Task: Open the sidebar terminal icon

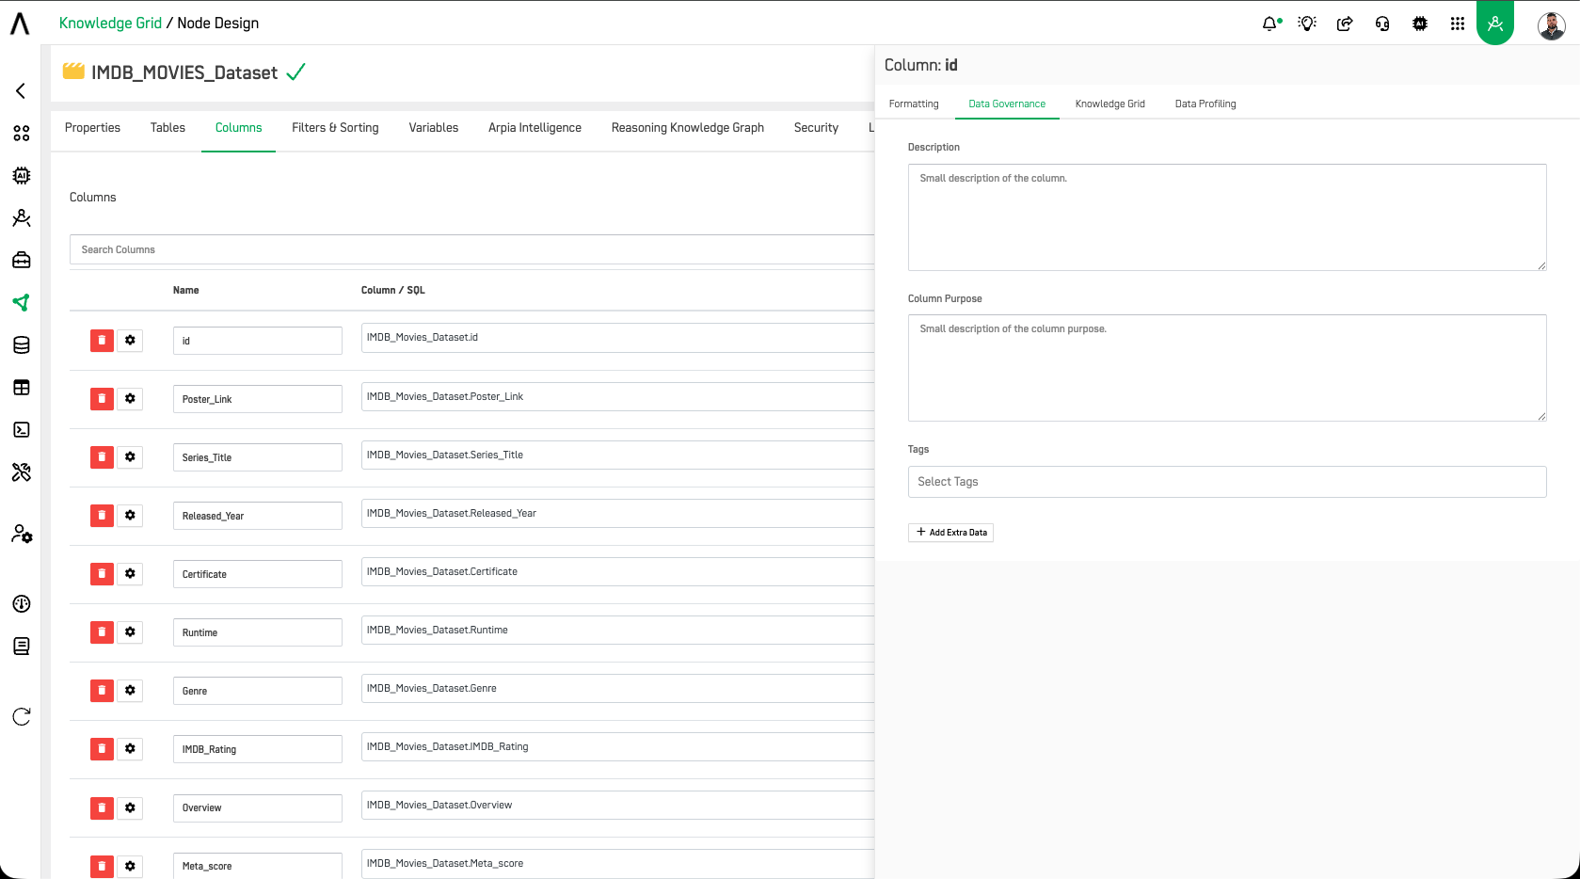Action: [22, 429]
